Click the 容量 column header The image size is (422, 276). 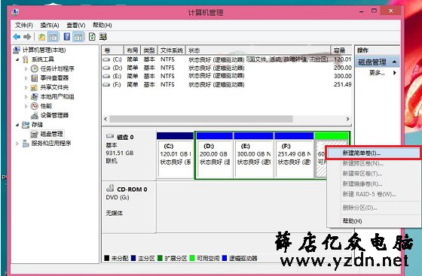pyautogui.click(x=341, y=50)
